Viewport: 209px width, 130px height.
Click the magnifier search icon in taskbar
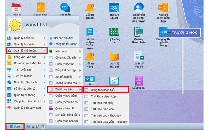coord(37,127)
